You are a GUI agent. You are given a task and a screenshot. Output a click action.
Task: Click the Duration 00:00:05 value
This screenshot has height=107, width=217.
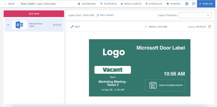click(201, 27)
